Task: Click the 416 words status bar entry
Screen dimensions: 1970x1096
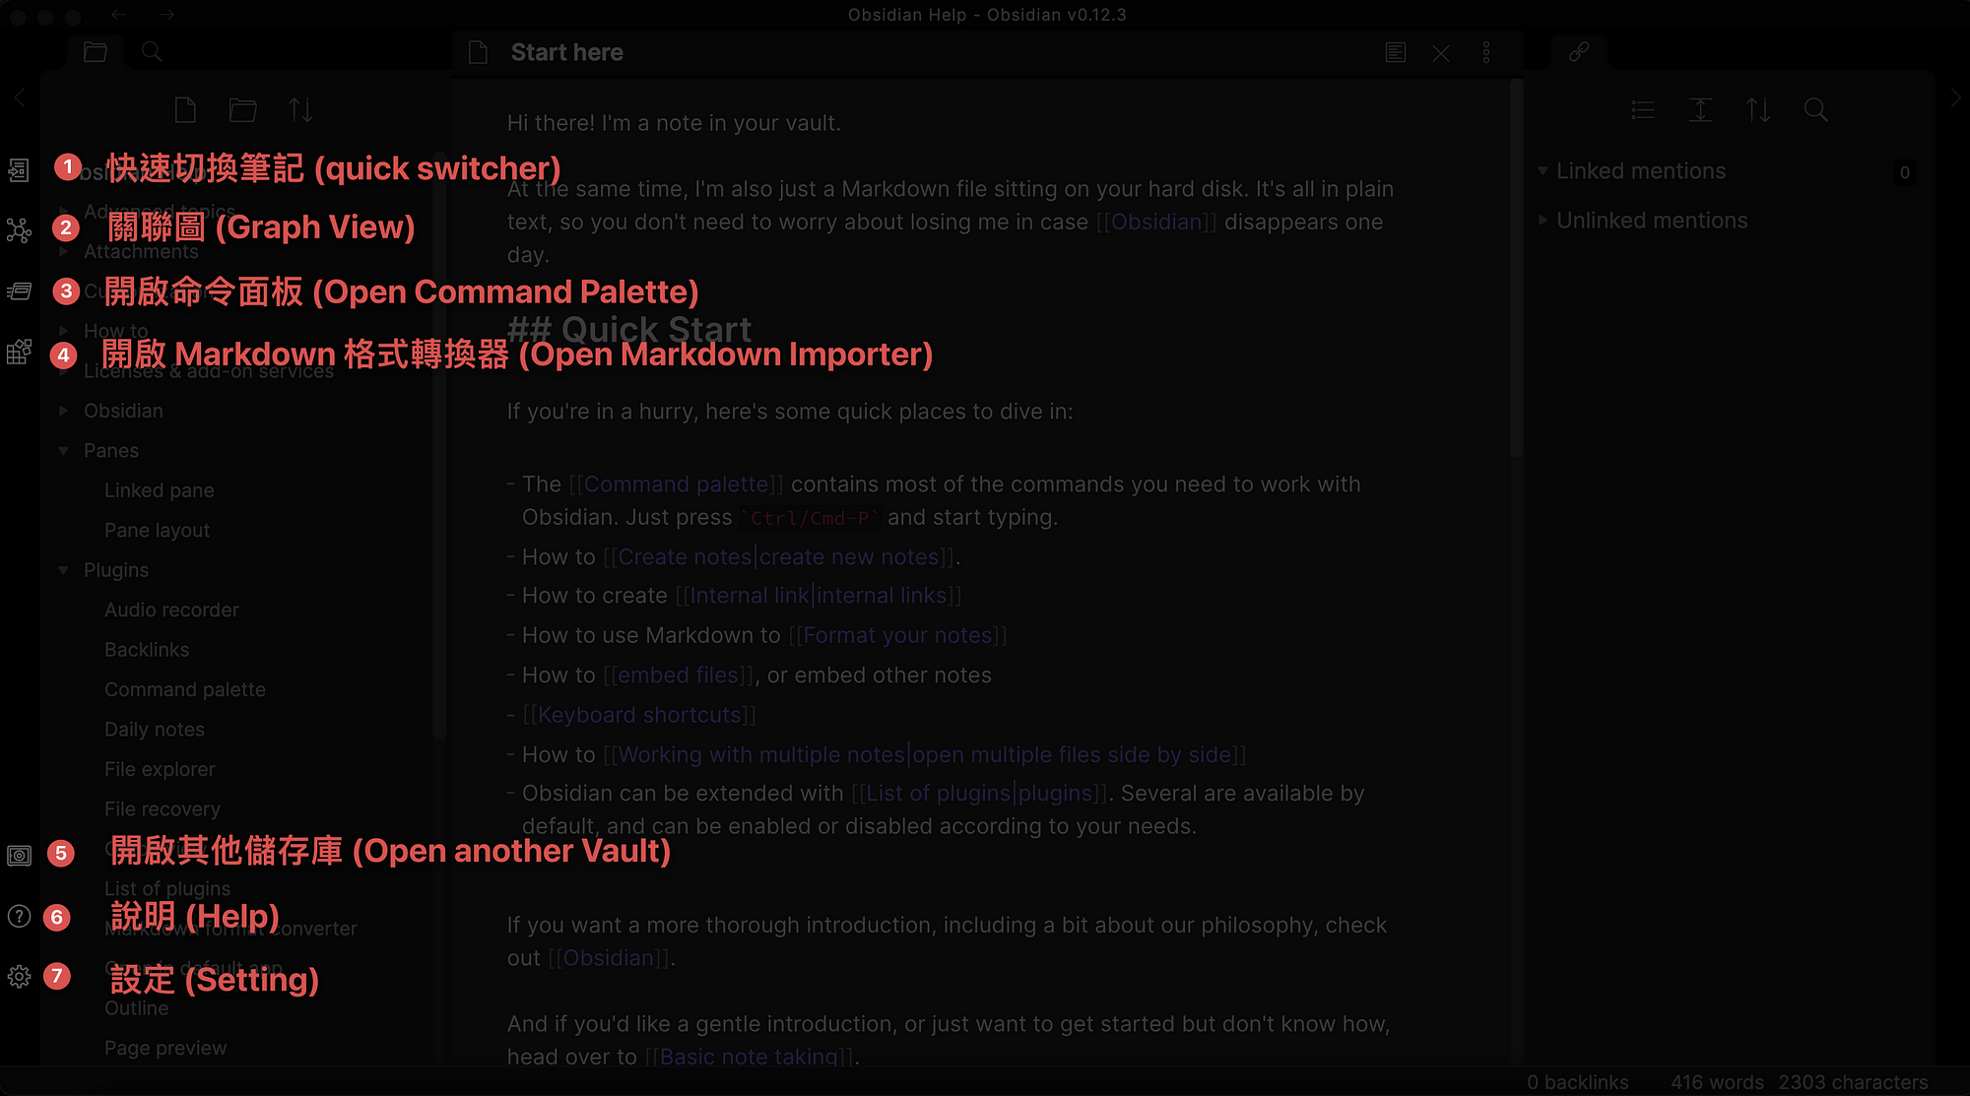Action: [1717, 1082]
